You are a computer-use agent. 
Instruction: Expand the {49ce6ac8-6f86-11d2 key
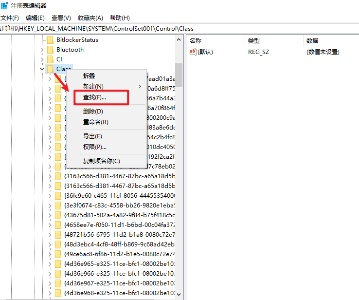50,254
